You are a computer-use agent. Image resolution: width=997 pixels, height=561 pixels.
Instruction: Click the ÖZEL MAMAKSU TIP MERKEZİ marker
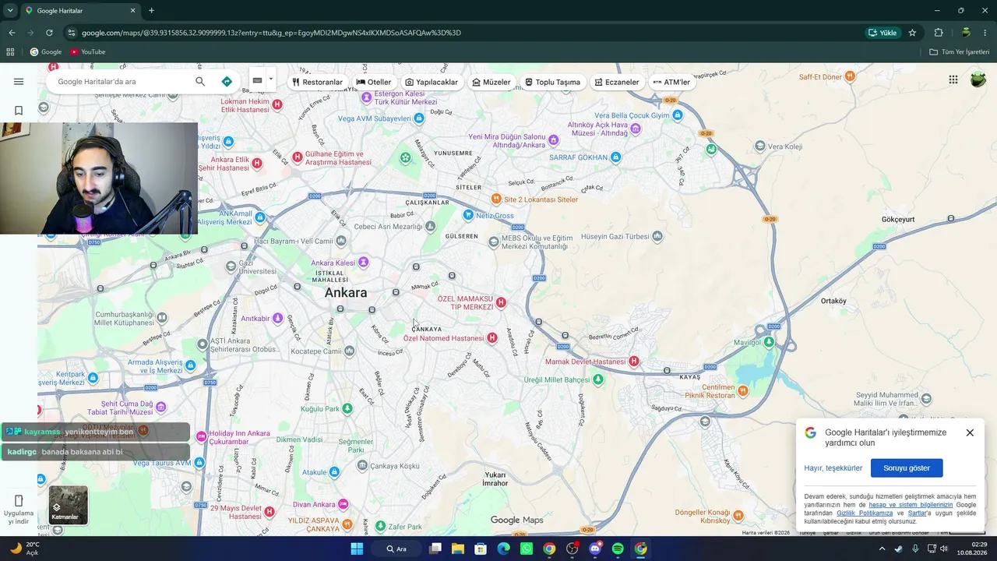(x=501, y=302)
